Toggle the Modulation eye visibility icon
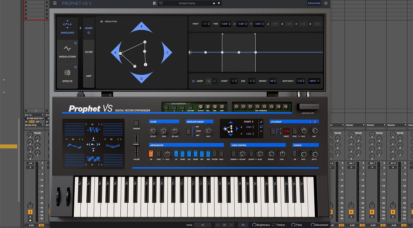This screenshot has height=228, width=413. [x=102, y=21]
